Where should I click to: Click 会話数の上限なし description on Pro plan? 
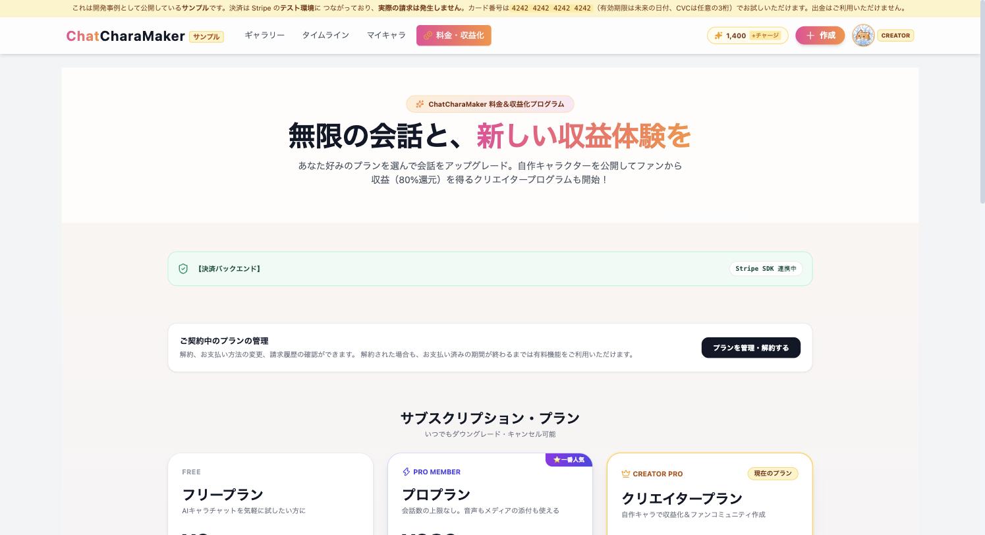[480, 511]
